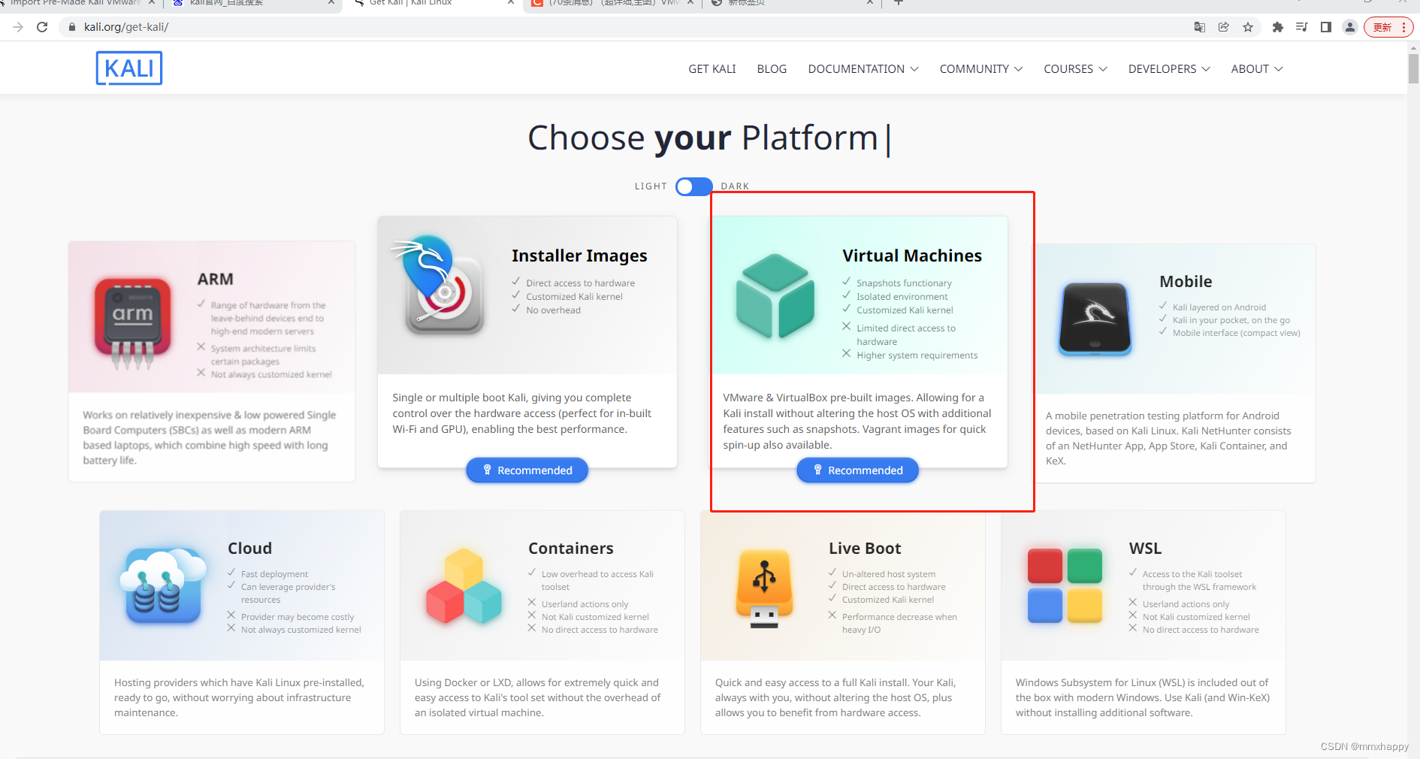Image resolution: width=1420 pixels, height=759 pixels.
Task: Expand the Community dropdown menu
Action: 981,68
